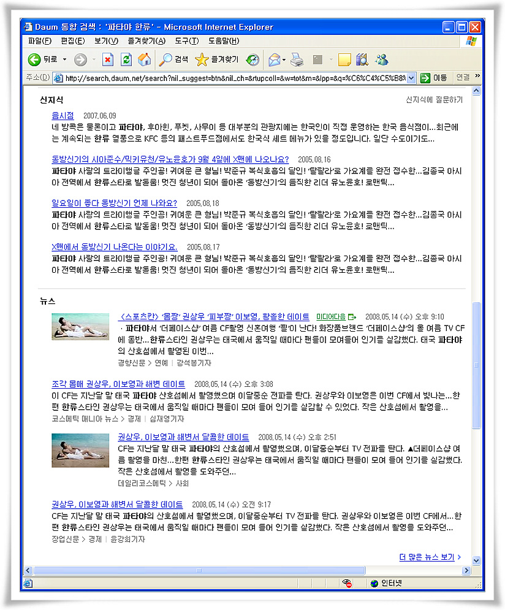Stop page loading with the red X icon
Viewport: 505px width, 610px height.
[x=108, y=59]
